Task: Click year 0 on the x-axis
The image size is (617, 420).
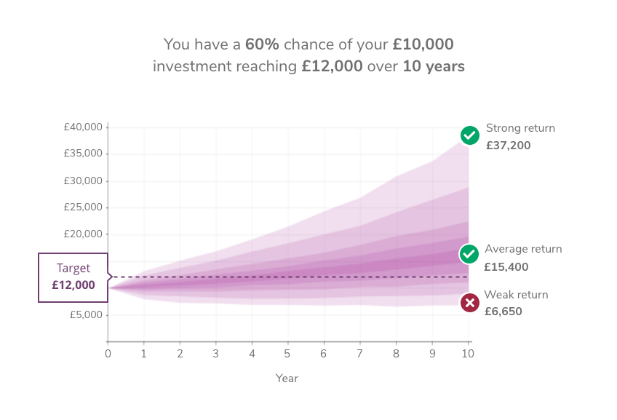Action: point(108,354)
